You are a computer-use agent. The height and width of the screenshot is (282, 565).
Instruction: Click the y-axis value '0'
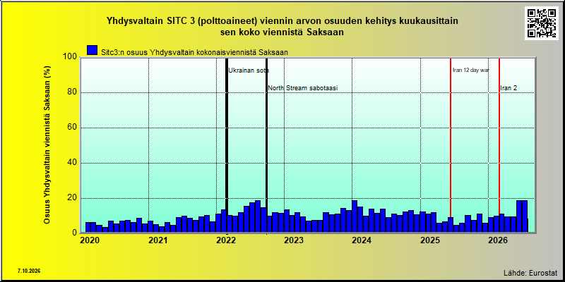(76, 233)
